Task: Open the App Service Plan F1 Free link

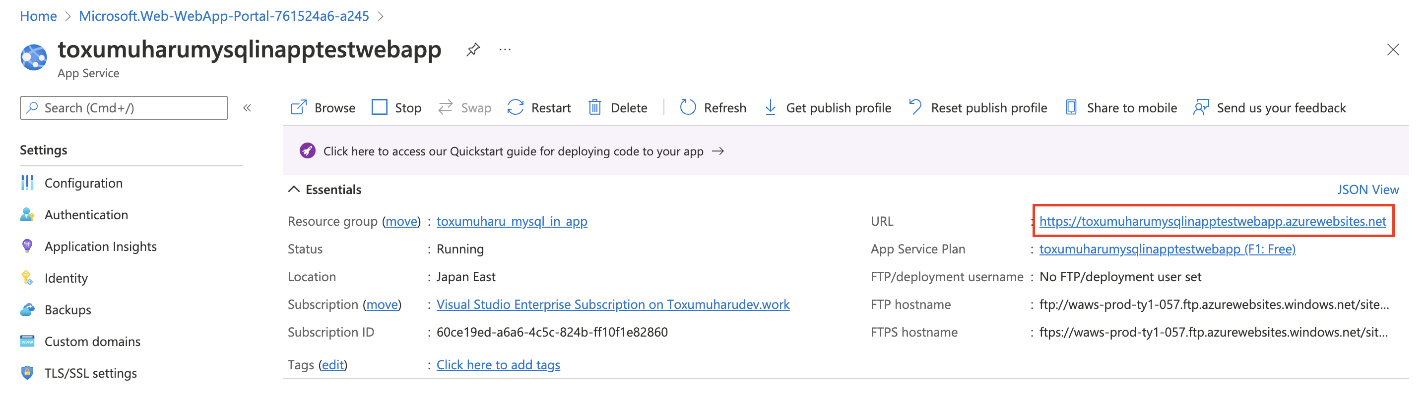Action: [x=1167, y=249]
